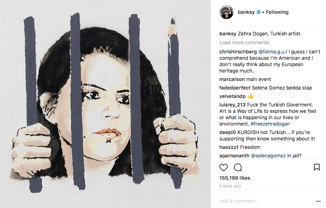This screenshot has height=208, width=326.
Task: Open banksy's profile picture avatar
Action: 226,12
